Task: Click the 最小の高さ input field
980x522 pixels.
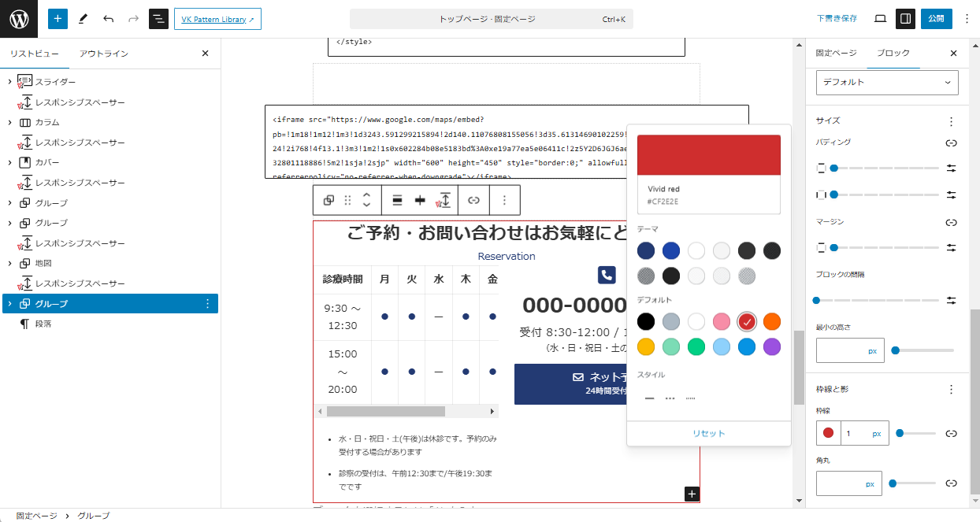Action: pyautogui.click(x=841, y=350)
